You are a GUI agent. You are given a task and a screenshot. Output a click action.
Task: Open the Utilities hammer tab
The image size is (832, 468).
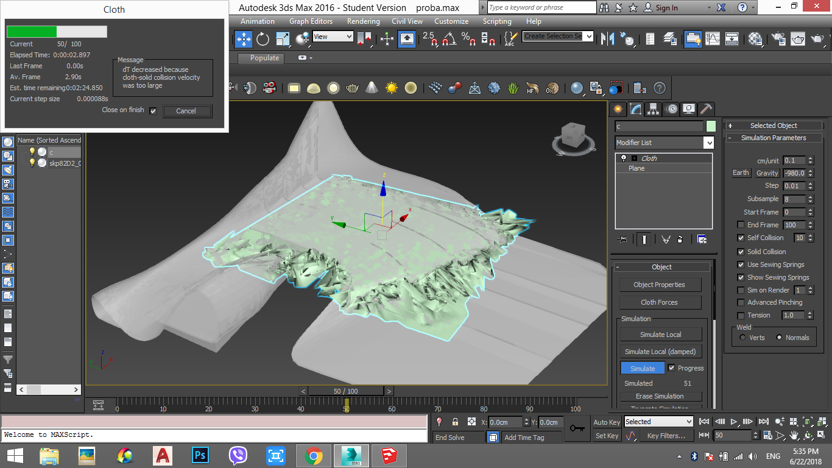[x=707, y=109]
